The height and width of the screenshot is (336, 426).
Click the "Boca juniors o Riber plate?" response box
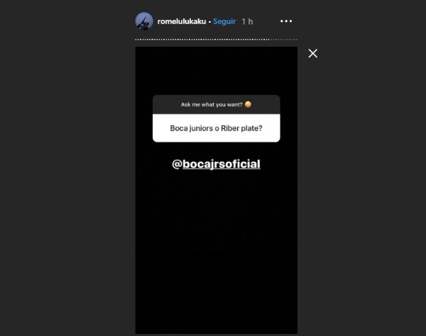[217, 128]
